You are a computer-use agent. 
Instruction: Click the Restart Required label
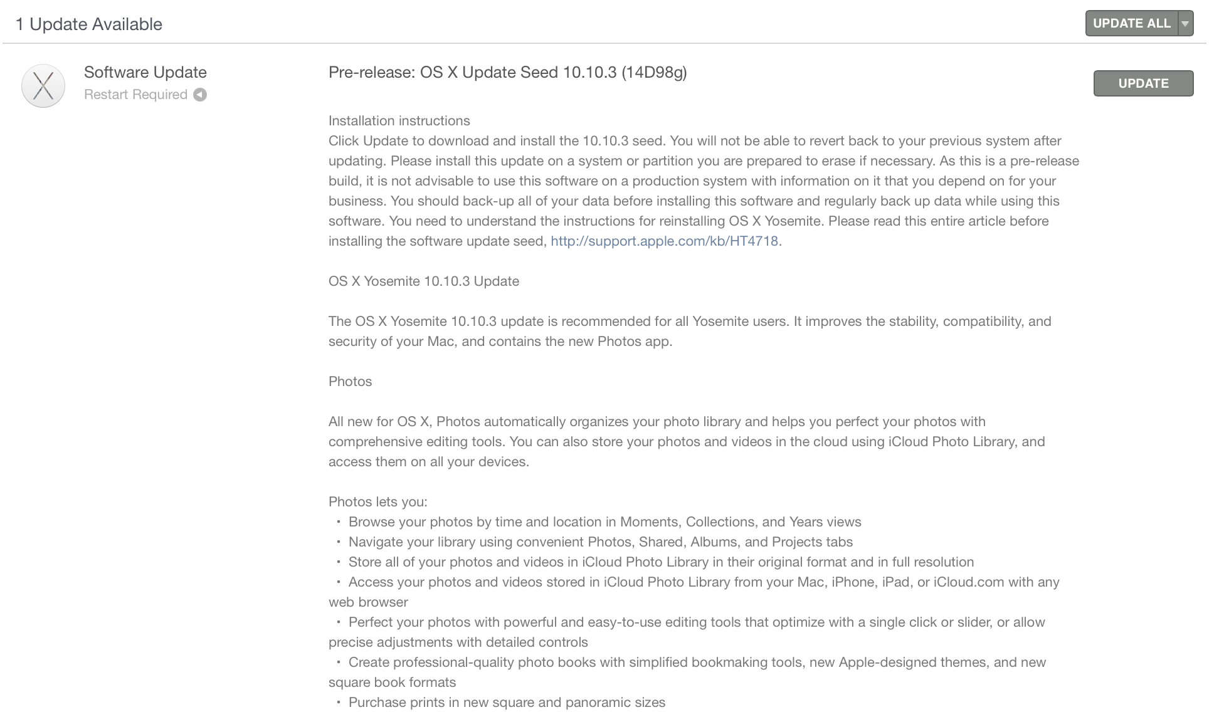click(135, 95)
